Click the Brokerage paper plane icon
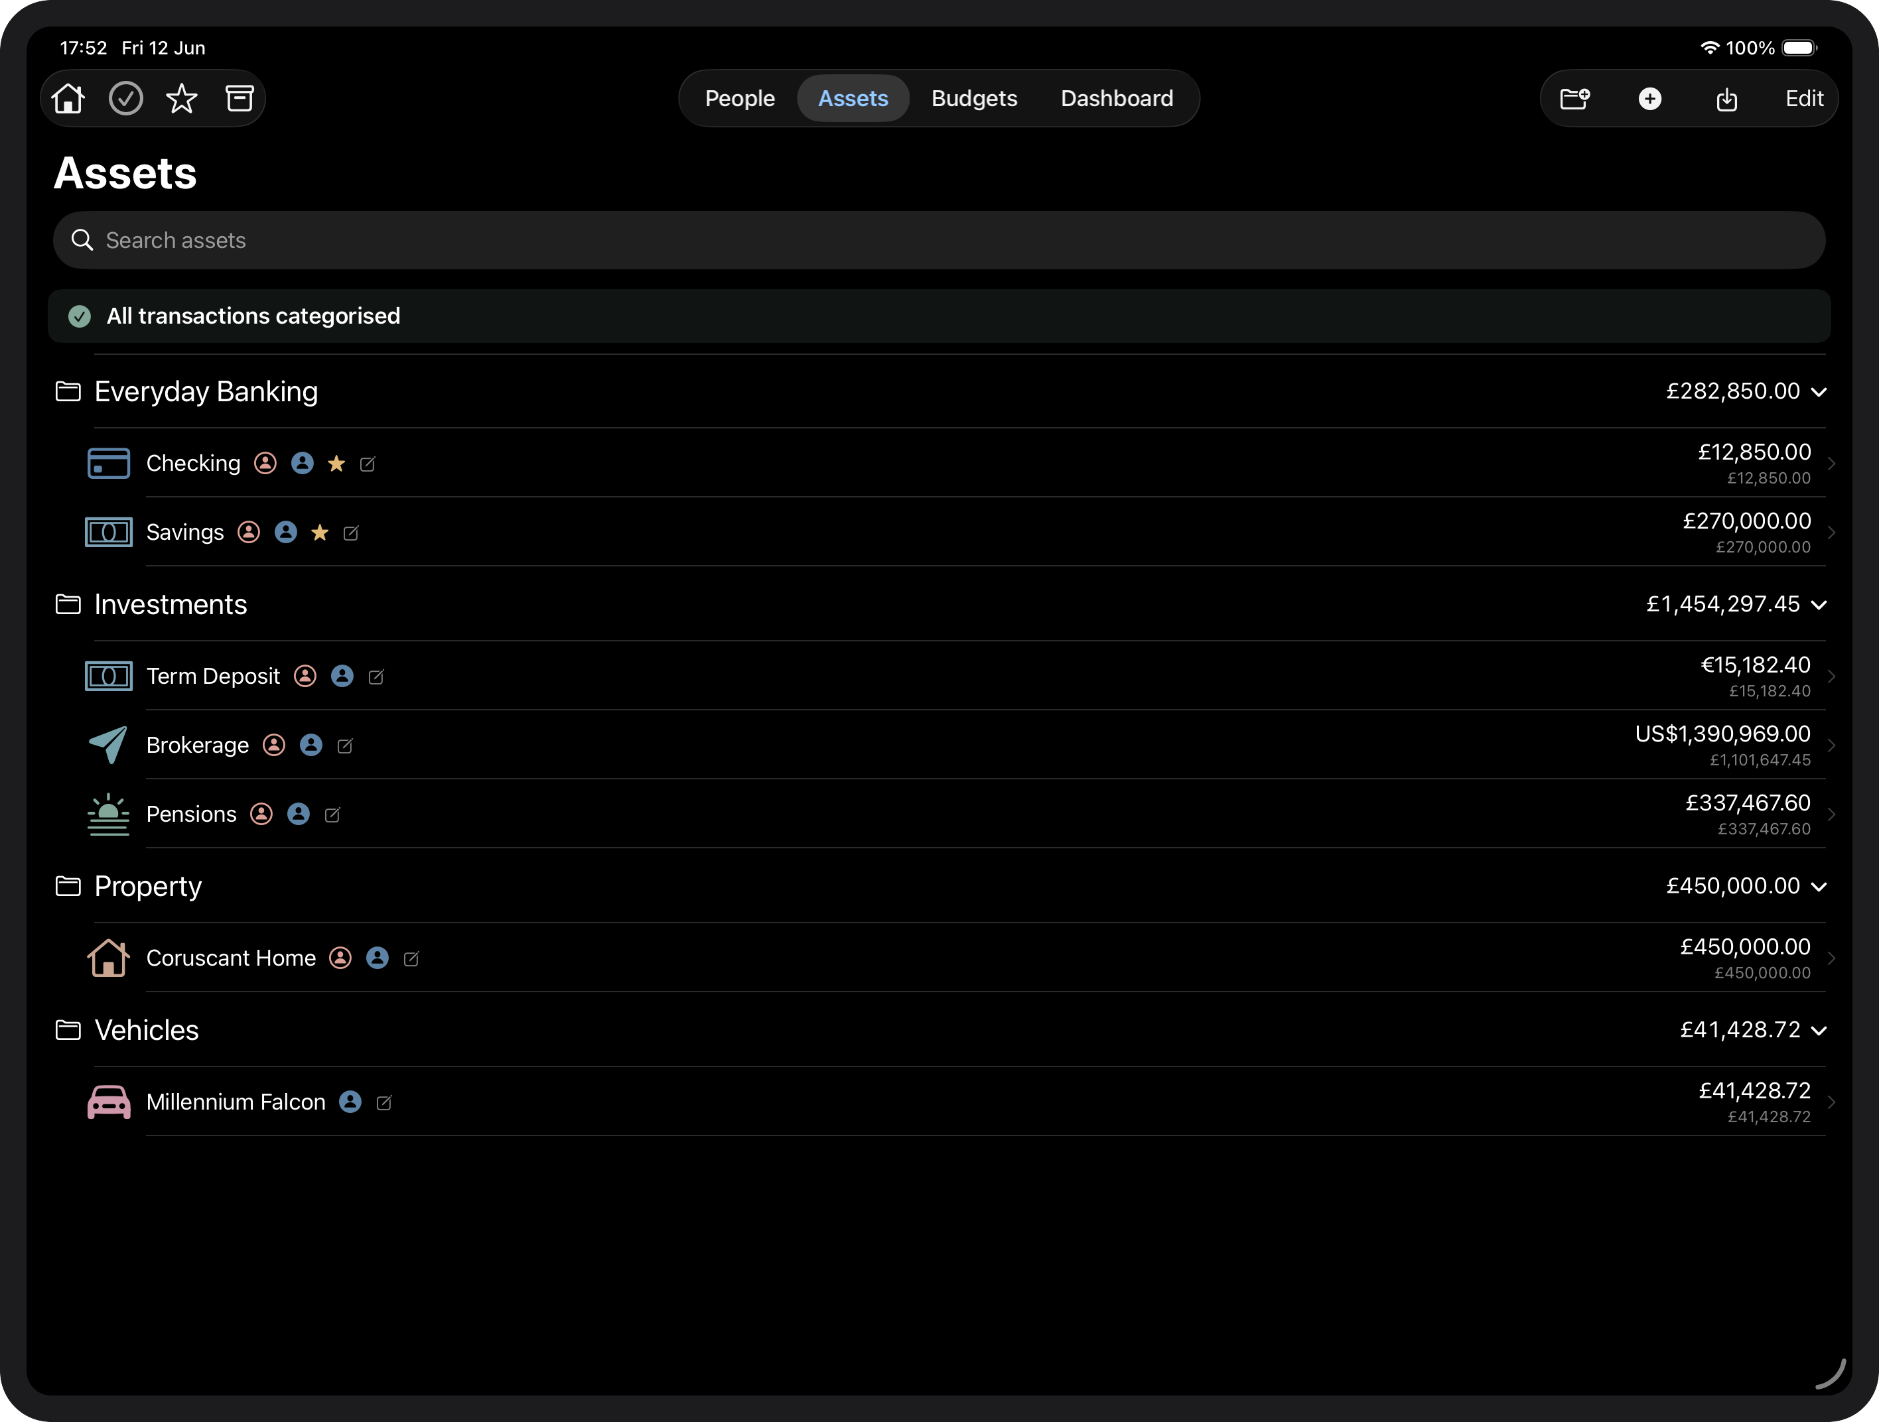The width and height of the screenshot is (1879, 1422). [x=109, y=745]
